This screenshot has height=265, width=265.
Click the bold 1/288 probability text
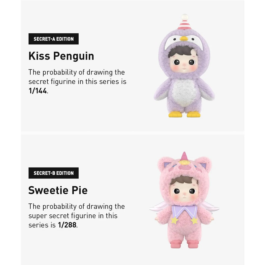(67, 225)
